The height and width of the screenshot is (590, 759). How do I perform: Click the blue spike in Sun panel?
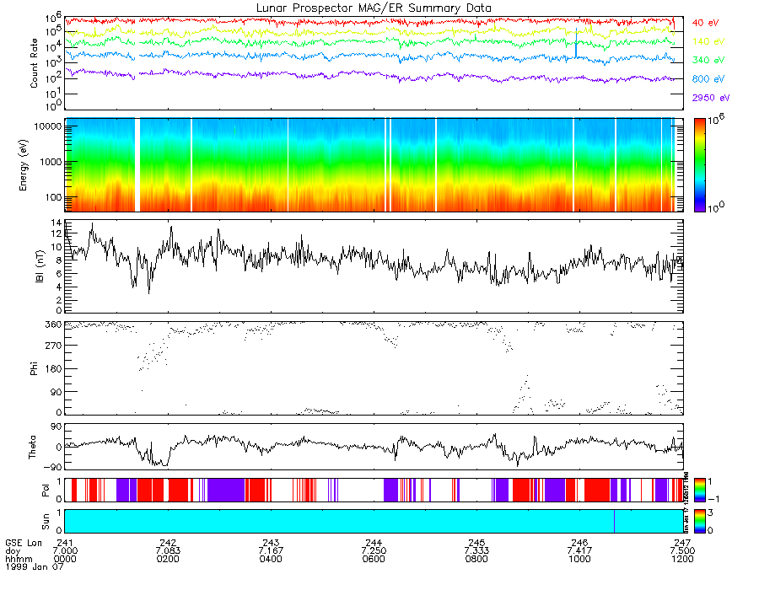coord(614,522)
